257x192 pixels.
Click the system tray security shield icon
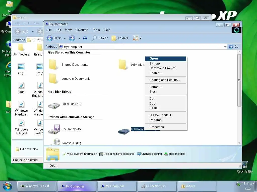(x=238, y=184)
